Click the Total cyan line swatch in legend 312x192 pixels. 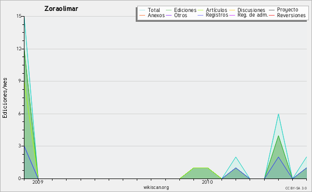click(142, 10)
